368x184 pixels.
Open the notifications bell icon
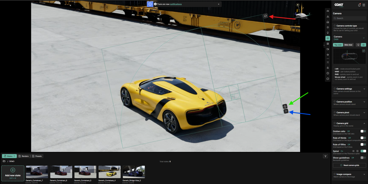point(359,5)
